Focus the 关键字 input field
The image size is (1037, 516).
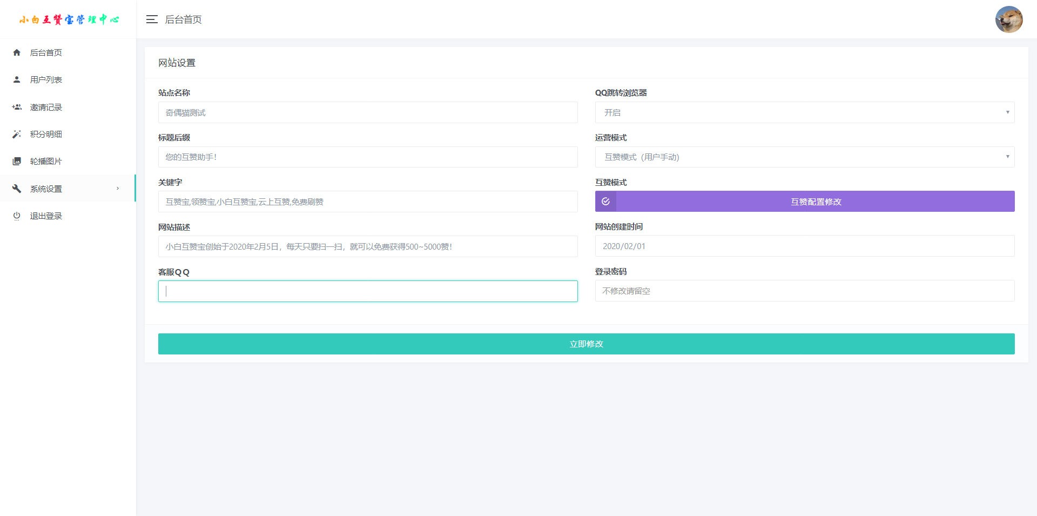[368, 202]
